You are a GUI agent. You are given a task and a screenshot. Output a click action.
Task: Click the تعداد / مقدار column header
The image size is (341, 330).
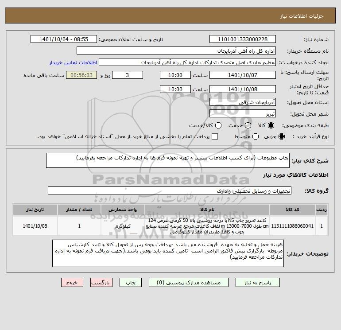click(79, 210)
